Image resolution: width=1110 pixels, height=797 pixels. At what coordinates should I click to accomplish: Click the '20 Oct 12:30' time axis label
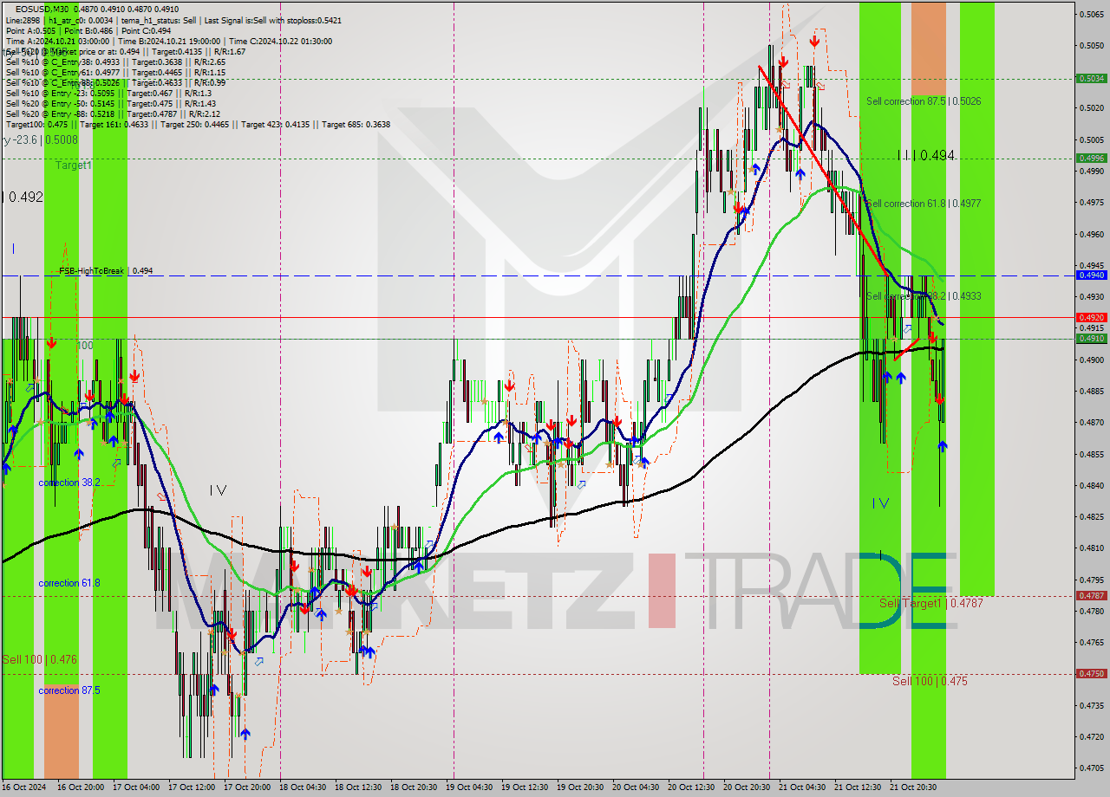(692, 787)
